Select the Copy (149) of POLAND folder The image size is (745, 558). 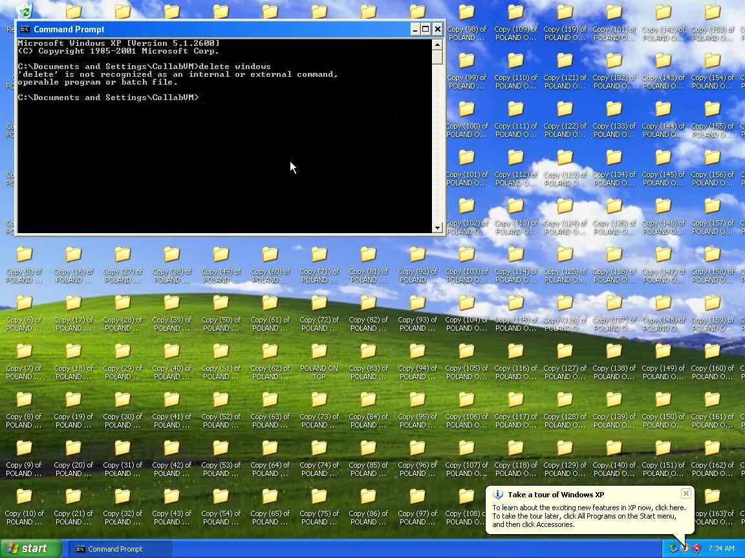click(x=664, y=361)
